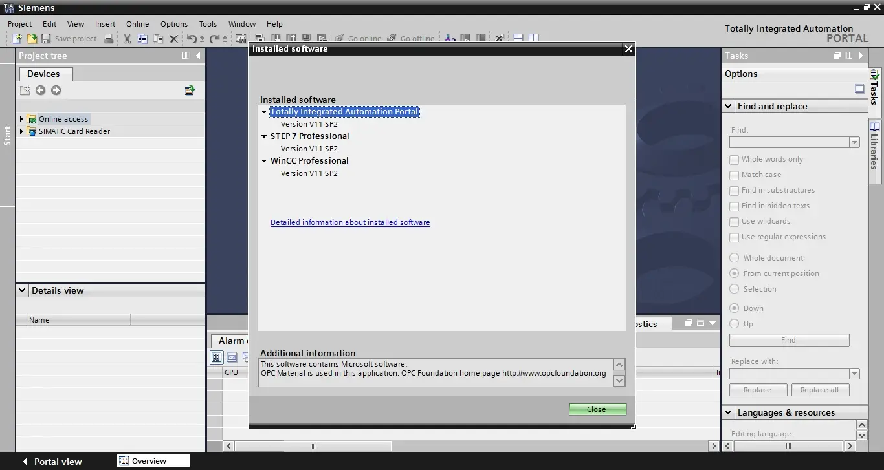Viewport: 884px width, 470px height.
Task: Choose the Selection radio button
Action: pos(734,289)
